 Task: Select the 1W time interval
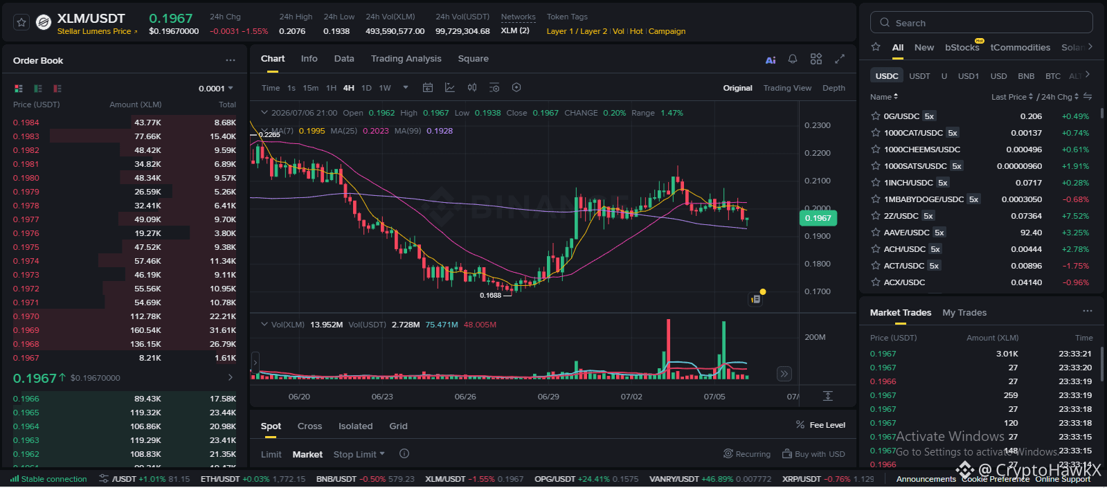pos(385,88)
